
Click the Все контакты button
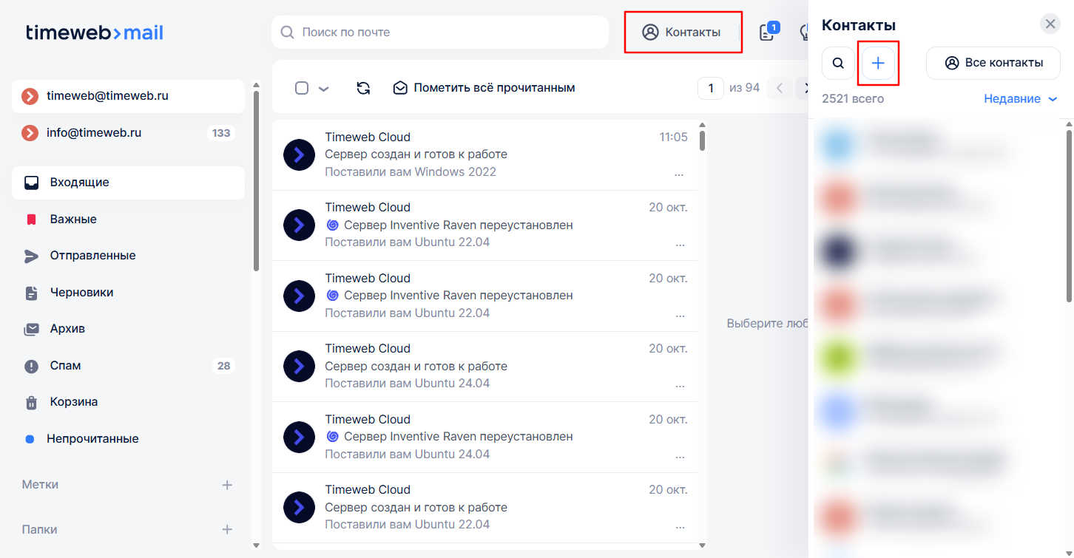993,64
